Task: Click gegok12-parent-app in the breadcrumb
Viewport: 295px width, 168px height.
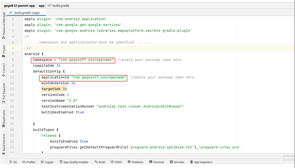Action: tap(19, 6)
